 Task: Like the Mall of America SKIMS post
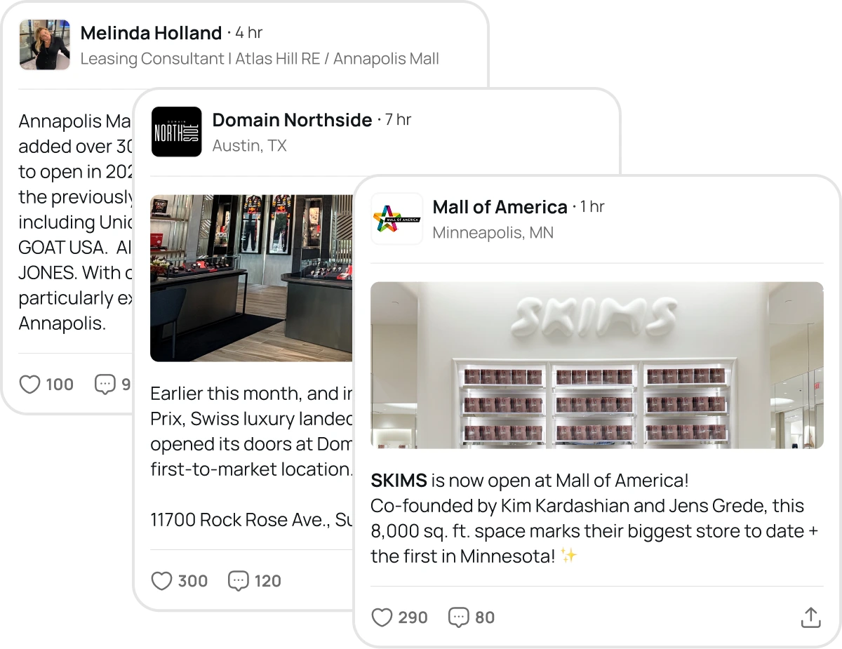point(382,617)
